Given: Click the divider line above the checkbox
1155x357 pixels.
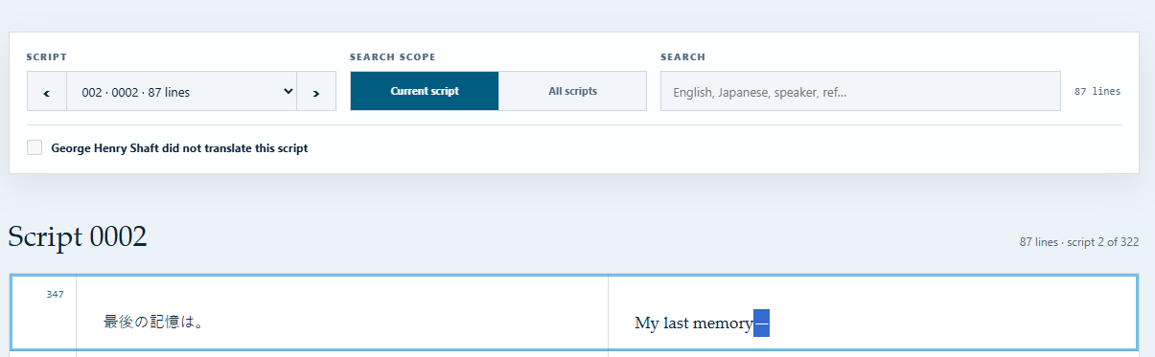Looking at the screenshot, I should click(573, 124).
